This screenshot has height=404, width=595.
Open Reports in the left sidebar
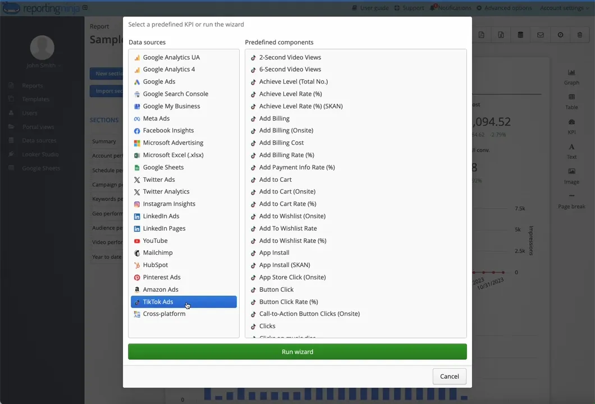point(32,86)
